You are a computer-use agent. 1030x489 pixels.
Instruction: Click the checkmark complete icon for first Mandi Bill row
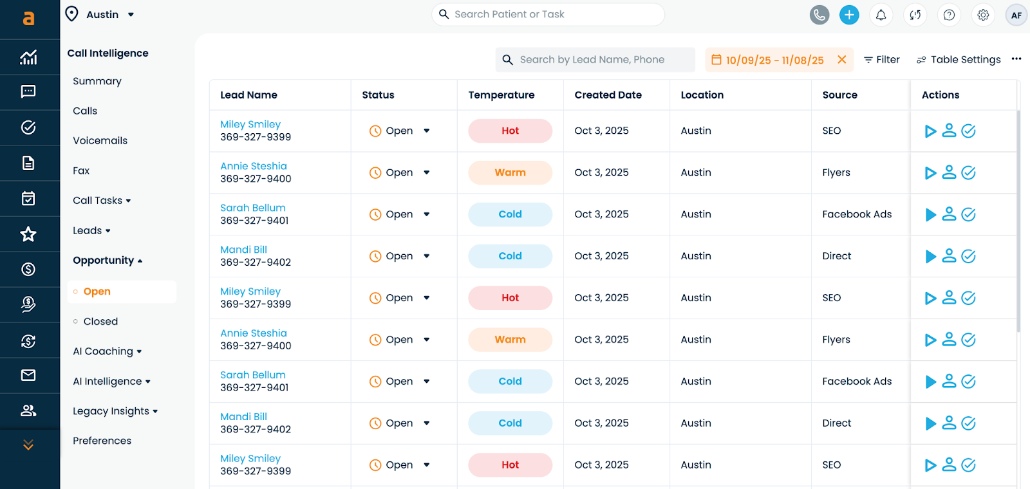[x=968, y=256]
